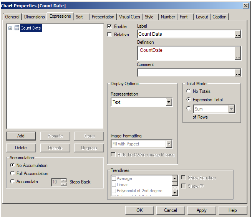Click into the Label input field
The width and height of the screenshot is (252, 218).
pyautogui.click(x=186, y=34)
